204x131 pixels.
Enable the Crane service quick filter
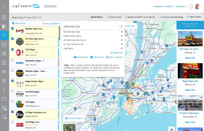click(107, 17)
